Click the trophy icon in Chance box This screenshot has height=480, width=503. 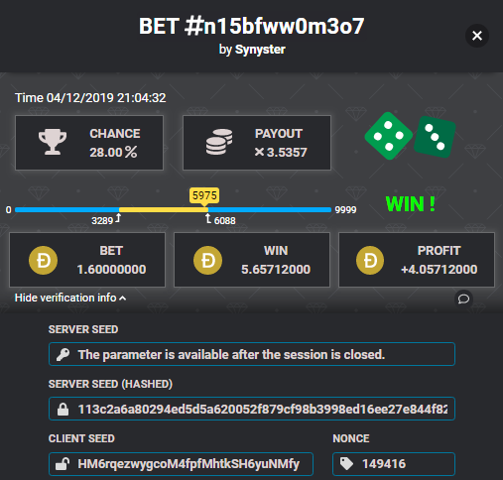click(53, 142)
